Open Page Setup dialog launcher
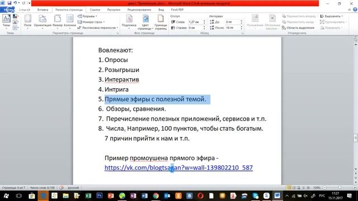Screen dimensions: 358x201 coord(118,33)
